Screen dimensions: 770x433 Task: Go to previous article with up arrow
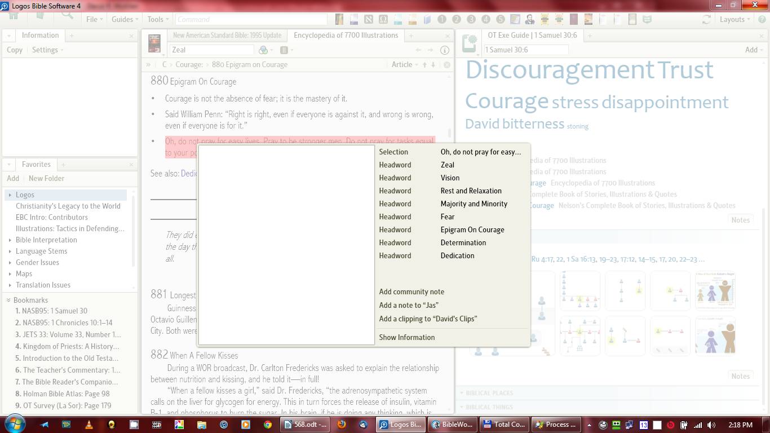pyautogui.click(x=425, y=65)
